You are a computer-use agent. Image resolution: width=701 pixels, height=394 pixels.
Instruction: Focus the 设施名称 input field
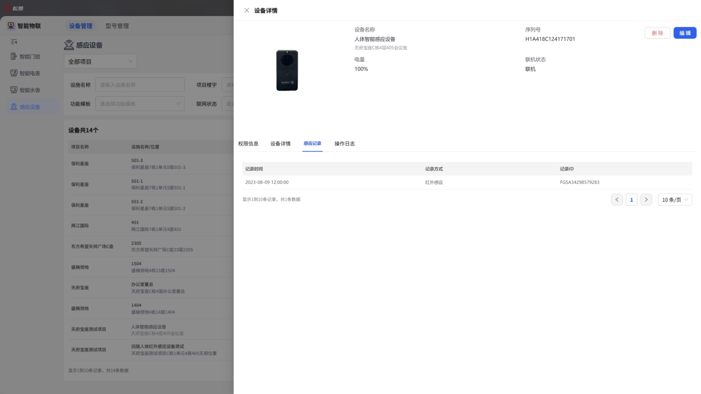click(140, 85)
